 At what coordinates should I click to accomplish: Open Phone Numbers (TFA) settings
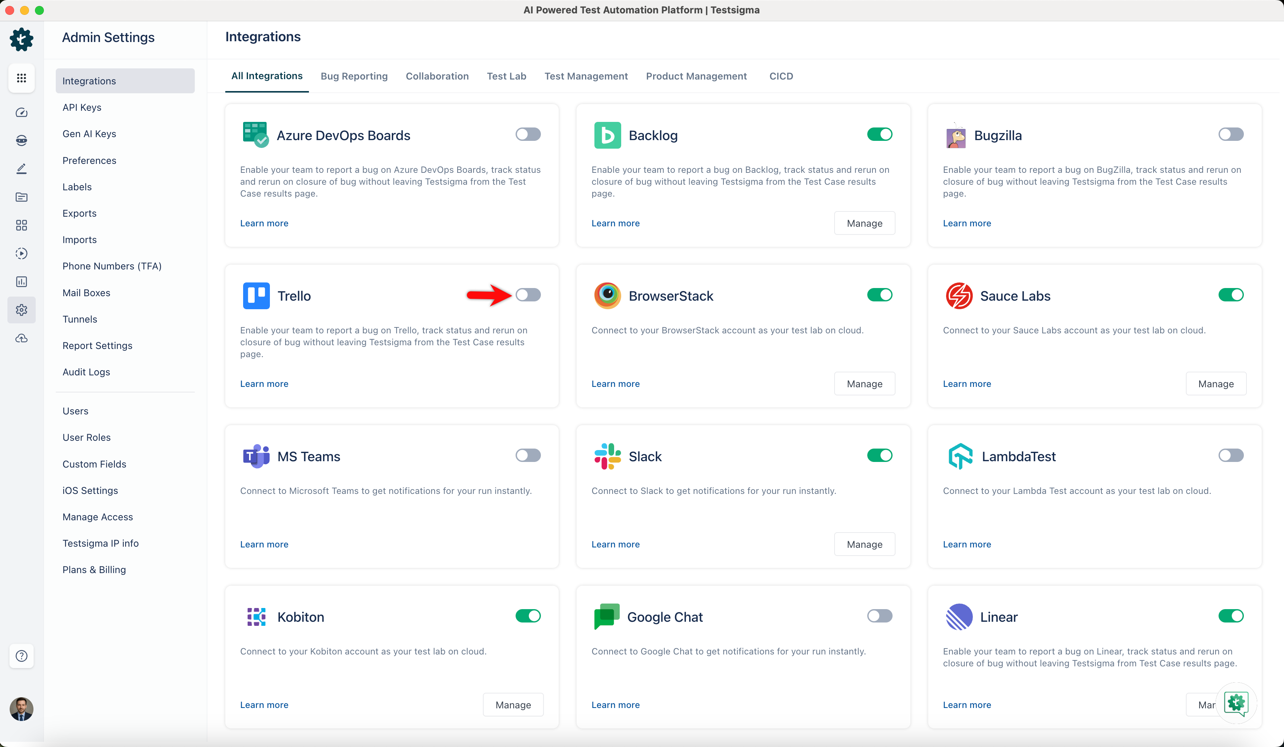point(112,266)
